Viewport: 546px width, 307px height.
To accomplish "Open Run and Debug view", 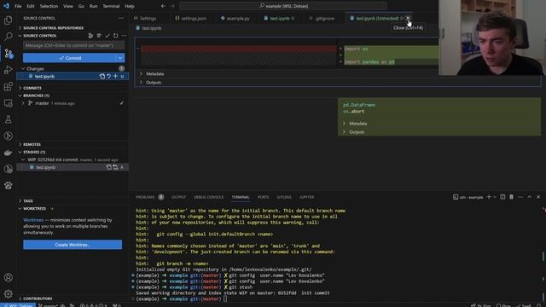I will pyautogui.click(x=8, y=70).
